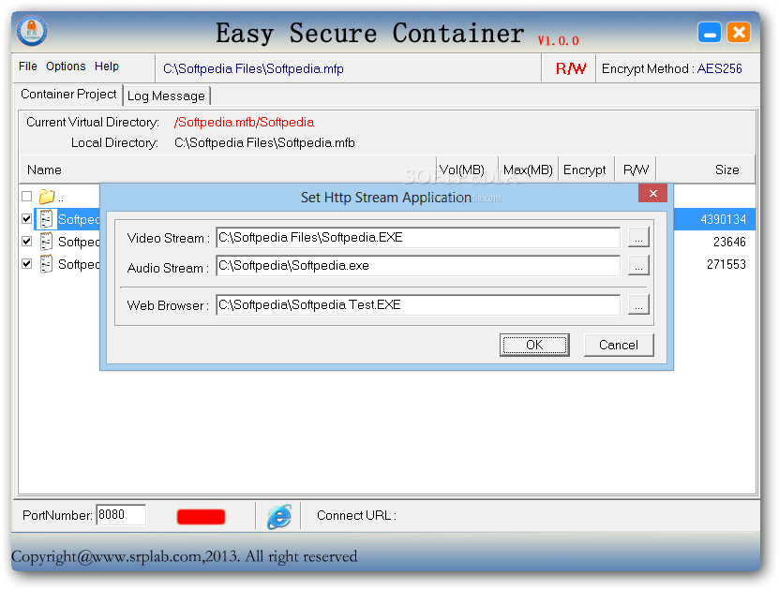Click the V1.0.0 version label
This screenshot has width=779, height=590.
coord(559,40)
